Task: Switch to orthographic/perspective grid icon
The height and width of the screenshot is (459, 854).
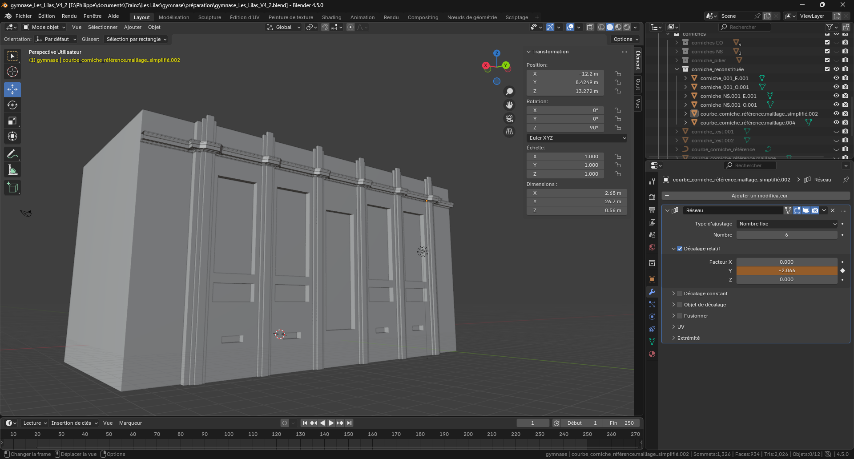Action: [x=509, y=132]
